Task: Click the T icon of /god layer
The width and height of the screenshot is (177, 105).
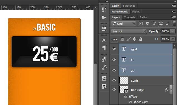Action: coord(124,49)
